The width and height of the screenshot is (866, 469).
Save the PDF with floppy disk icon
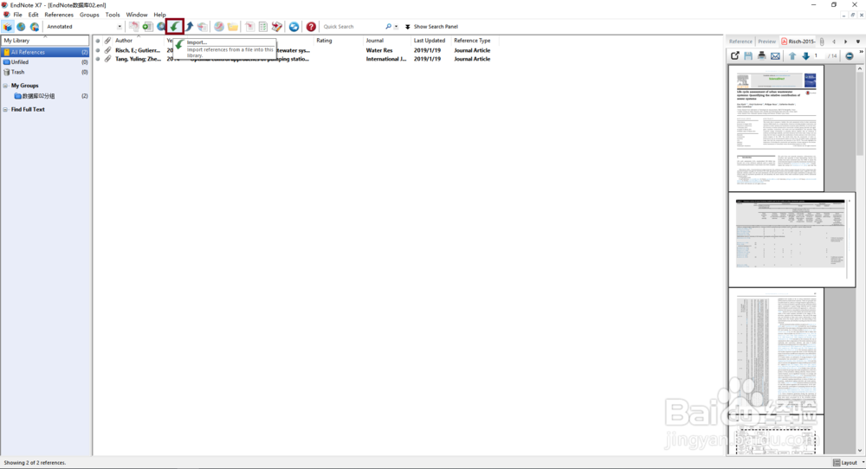pyautogui.click(x=748, y=55)
